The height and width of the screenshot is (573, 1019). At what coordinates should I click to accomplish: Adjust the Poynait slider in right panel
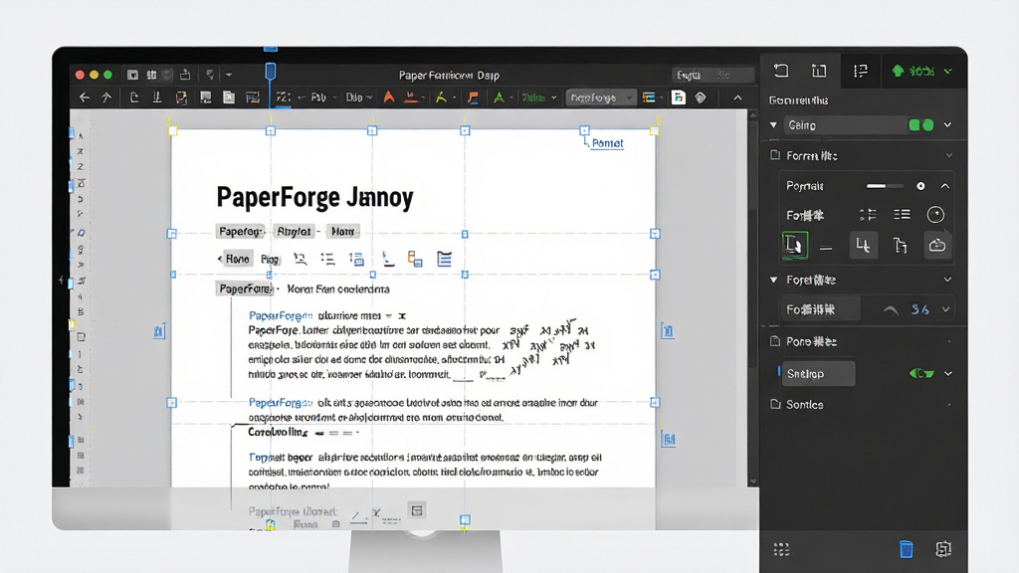click(884, 186)
